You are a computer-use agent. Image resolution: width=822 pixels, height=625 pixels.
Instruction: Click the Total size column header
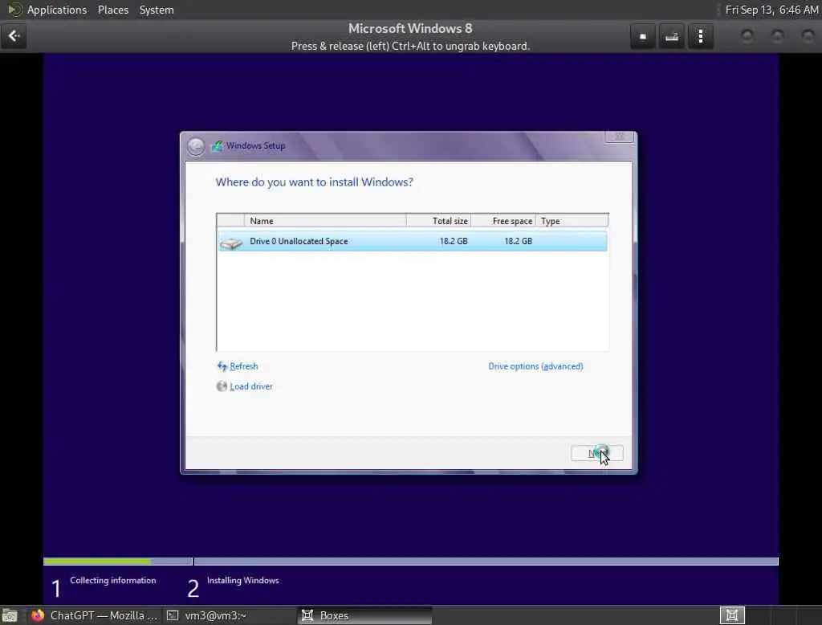[438, 221]
